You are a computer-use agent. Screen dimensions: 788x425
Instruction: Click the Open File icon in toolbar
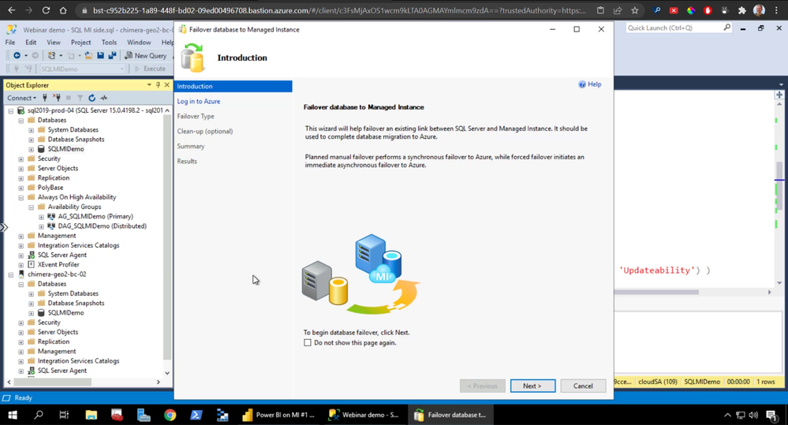point(88,56)
